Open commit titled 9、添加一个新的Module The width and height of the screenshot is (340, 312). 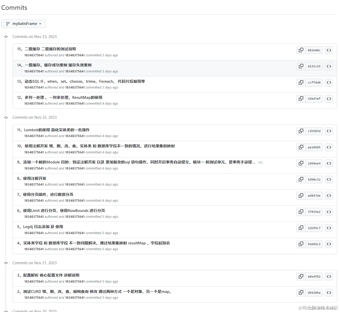(x=136, y=162)
